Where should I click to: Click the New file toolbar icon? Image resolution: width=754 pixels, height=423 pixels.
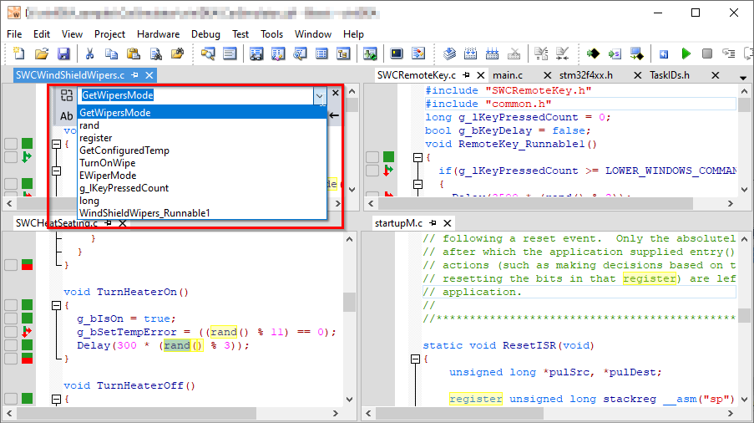click(x=19, y=54)
